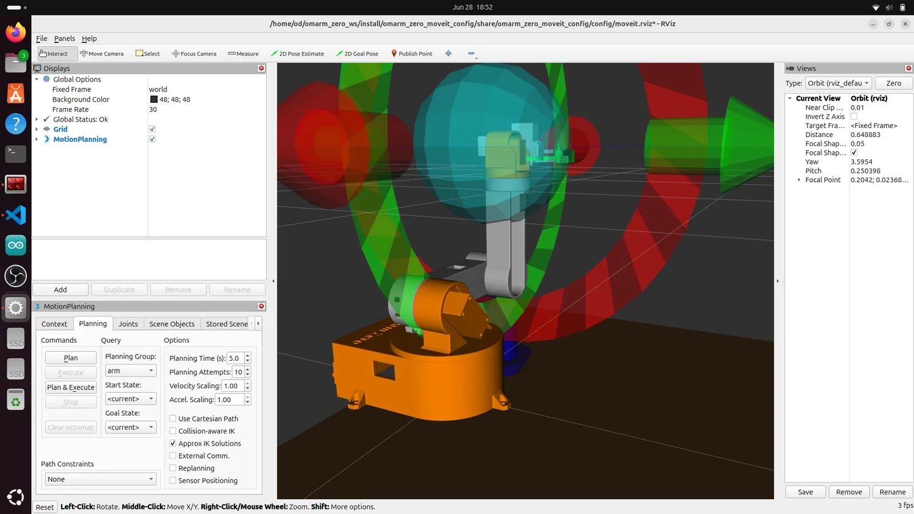Image resolution: width=914 pixels, height=514 pixels.
Task: Expand Global Status: Ok row
Action: 37,119
